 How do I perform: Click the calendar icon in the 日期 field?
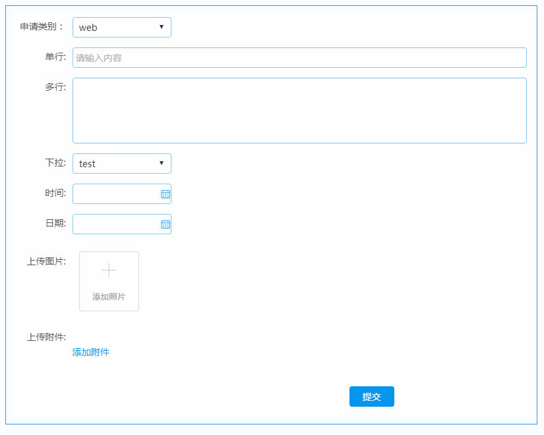point(166,224)
